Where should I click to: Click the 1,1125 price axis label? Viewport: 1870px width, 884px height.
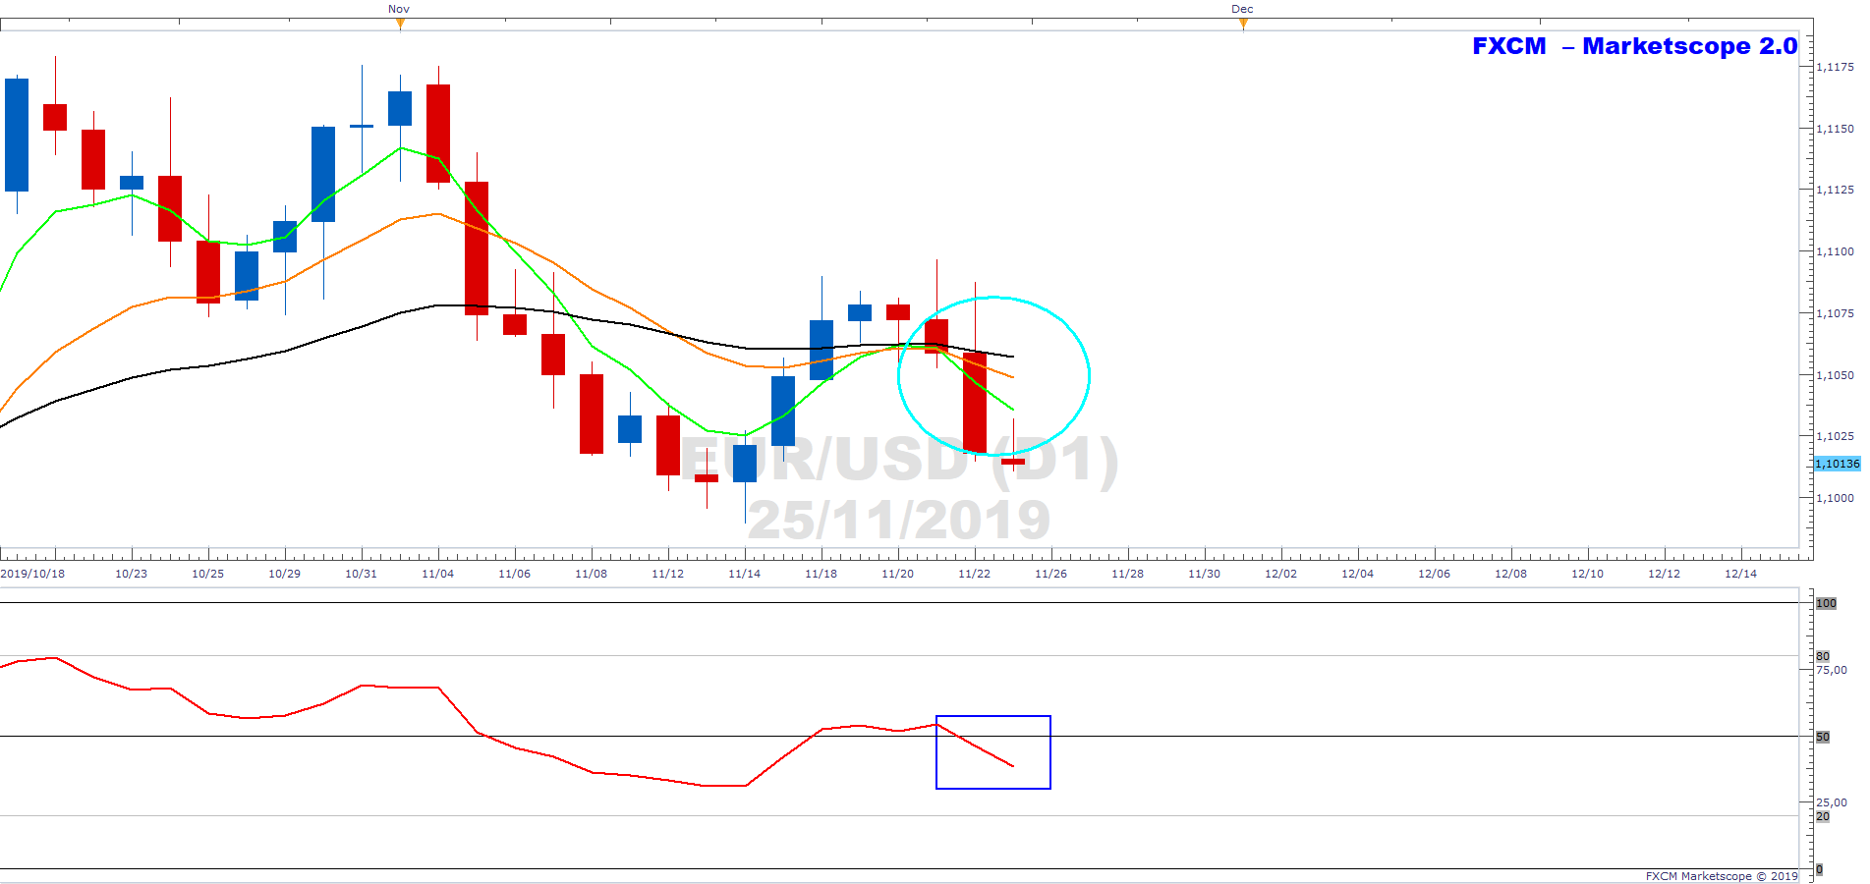[1835, 190]
